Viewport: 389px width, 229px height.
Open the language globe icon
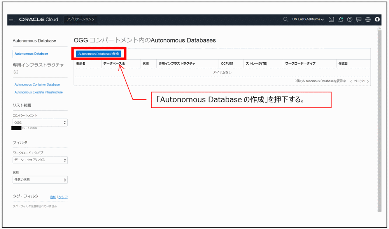point(368,19)
